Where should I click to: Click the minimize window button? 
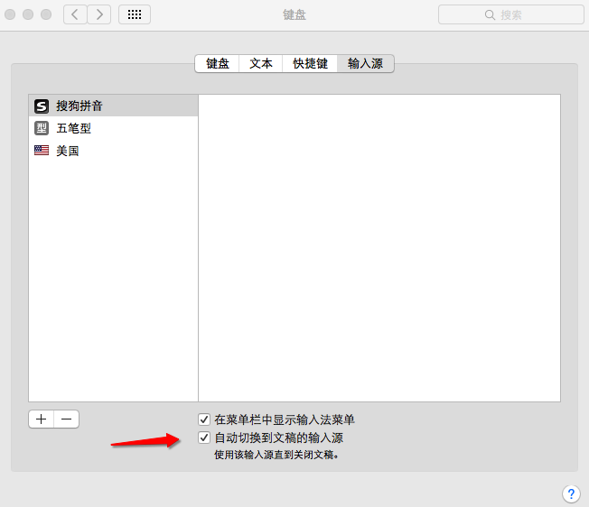coord(28,14)
